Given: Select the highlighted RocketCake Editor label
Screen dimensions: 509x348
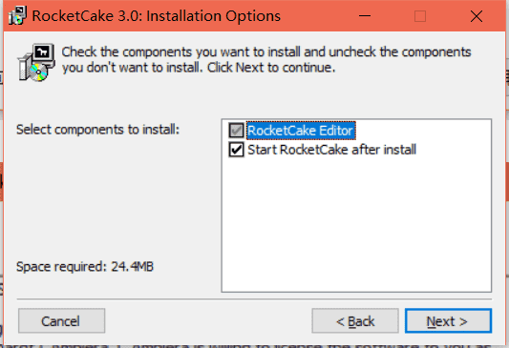Looking at the screenshot, I should (x=301, y=131).
